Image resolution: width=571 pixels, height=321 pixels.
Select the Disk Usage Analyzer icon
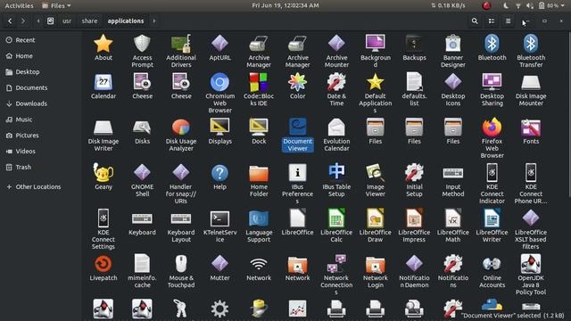pos(181,128)
